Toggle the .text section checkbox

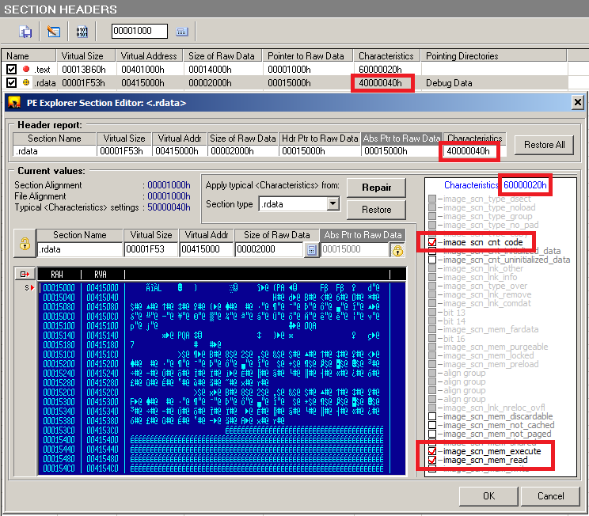[11, 69]
